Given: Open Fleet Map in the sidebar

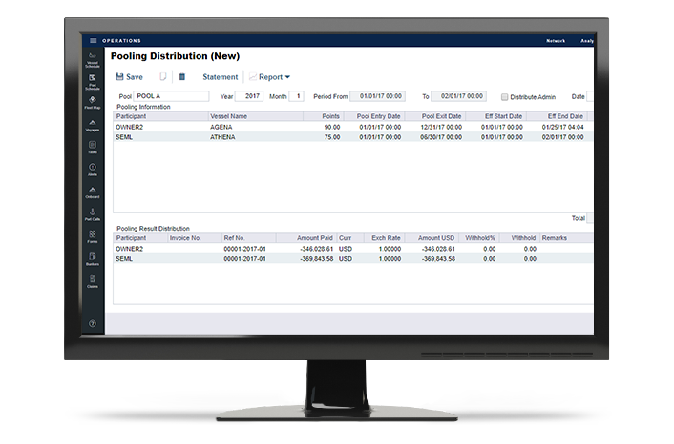Looking at the screenshot, I should point(93,103).
